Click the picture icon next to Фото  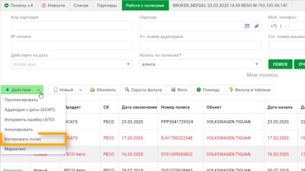tap(173, 90)
